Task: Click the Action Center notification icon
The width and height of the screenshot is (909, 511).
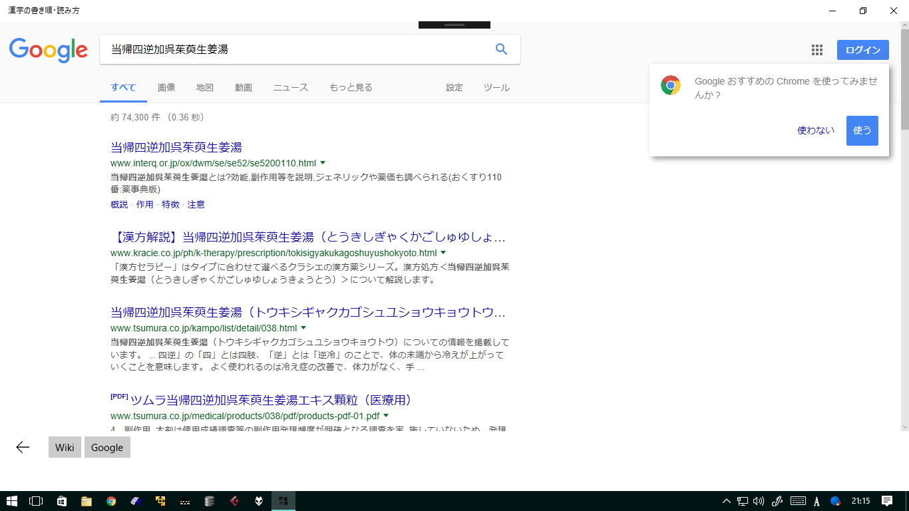Action: tap(888, 500)
